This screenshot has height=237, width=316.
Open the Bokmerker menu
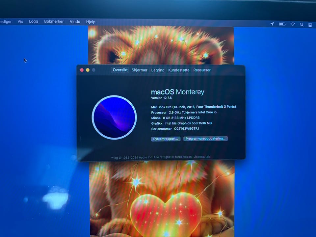pos(54,21)
